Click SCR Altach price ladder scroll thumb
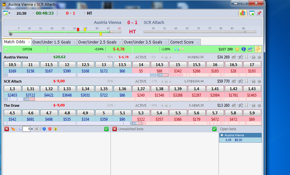Screen dimensions: 290x175 [30, 99]
